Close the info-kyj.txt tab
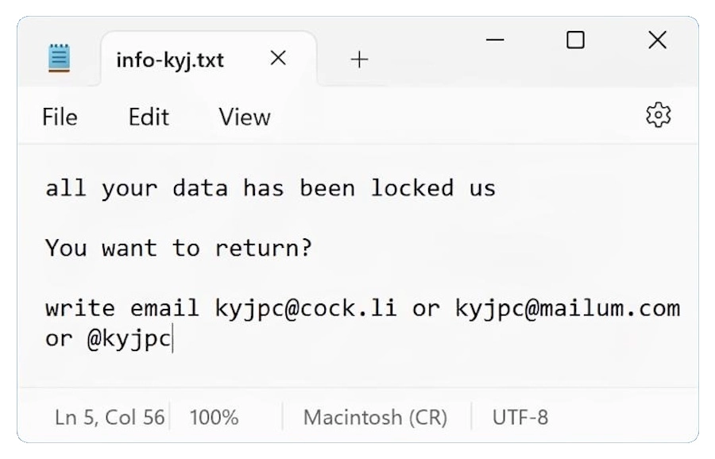The image size is (715, 459). (278, 59)
